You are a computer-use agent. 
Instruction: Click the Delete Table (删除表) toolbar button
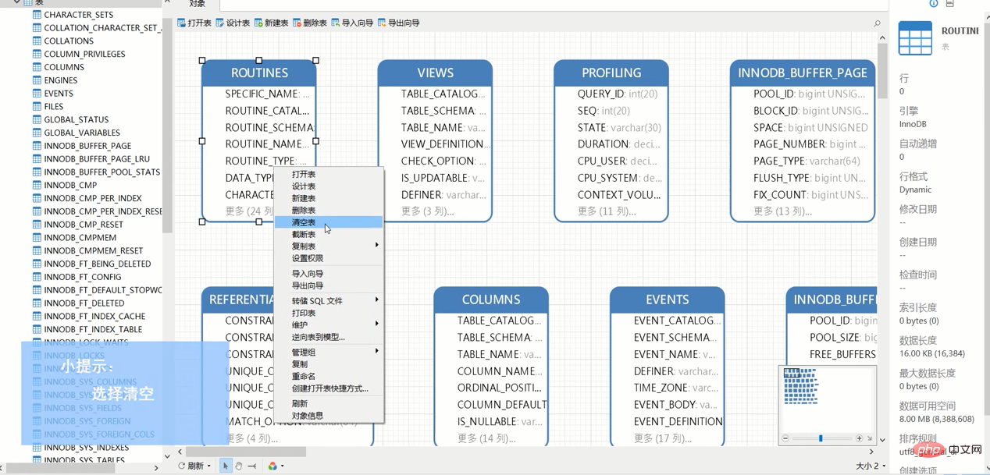pyautogui.click(x=310, y=23)
